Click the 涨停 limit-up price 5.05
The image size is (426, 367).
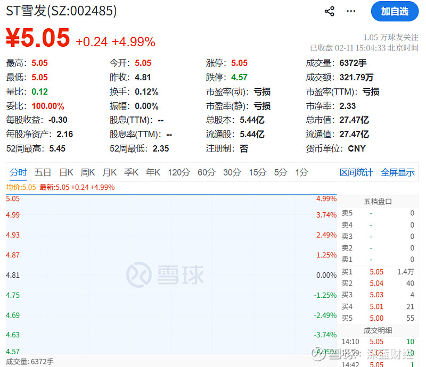pos(239,63)
